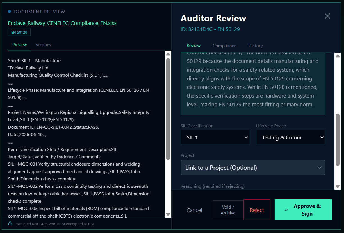
Task: Click the Cancel button
Action: (194, 210)
